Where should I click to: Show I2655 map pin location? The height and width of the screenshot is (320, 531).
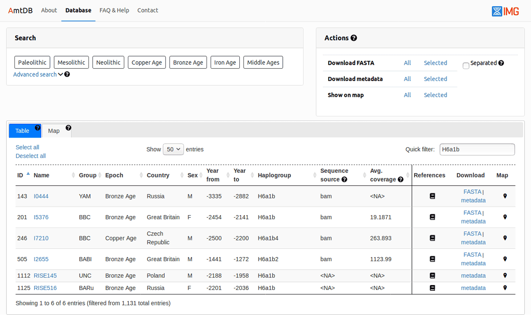pyautogui.click(x=505, y=259)
